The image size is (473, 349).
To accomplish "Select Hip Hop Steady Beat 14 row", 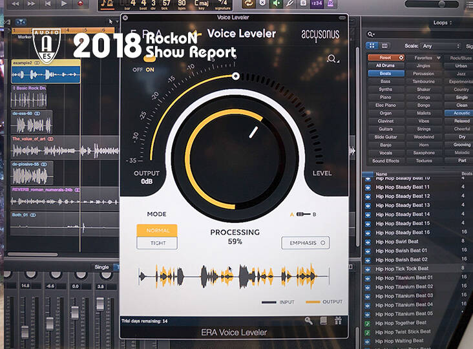I will click(418, 215).
